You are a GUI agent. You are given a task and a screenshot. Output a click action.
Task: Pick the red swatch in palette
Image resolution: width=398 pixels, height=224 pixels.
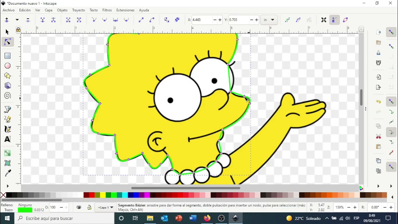(92, 195)
